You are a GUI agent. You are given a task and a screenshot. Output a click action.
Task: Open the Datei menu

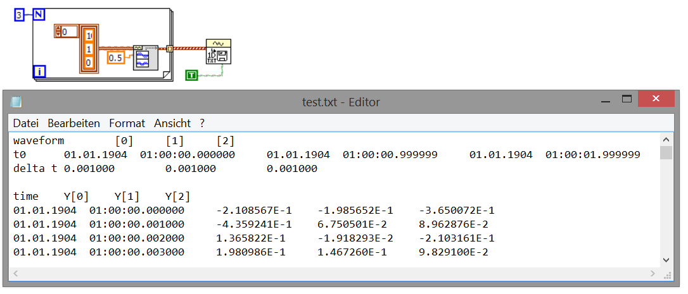(26, 123)
